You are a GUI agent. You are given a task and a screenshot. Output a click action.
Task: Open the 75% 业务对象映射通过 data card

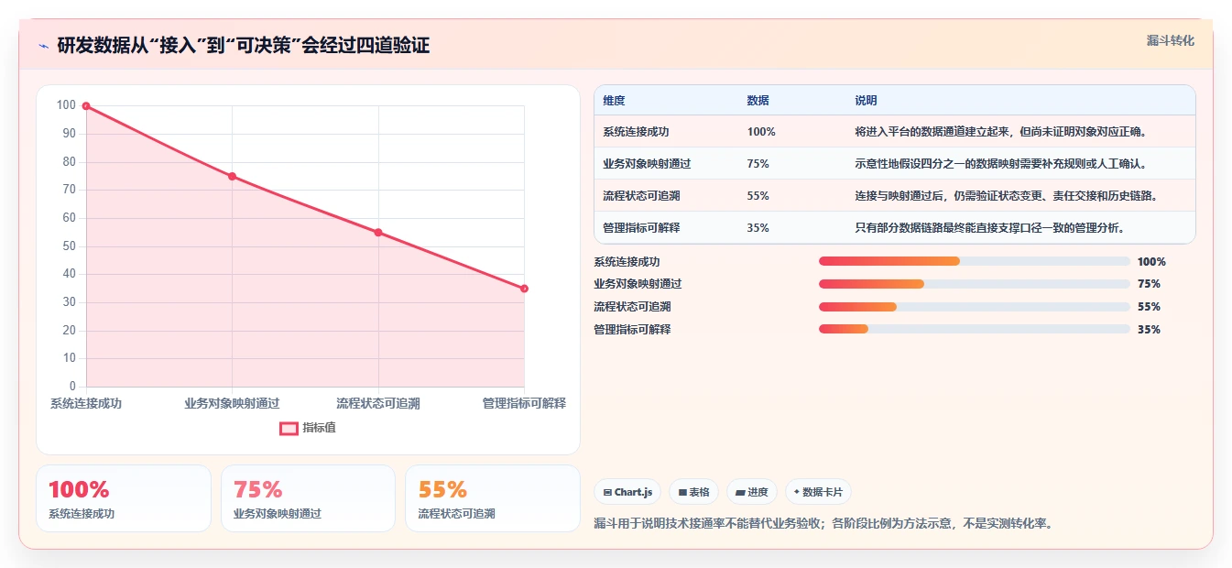tap(308, 498)
